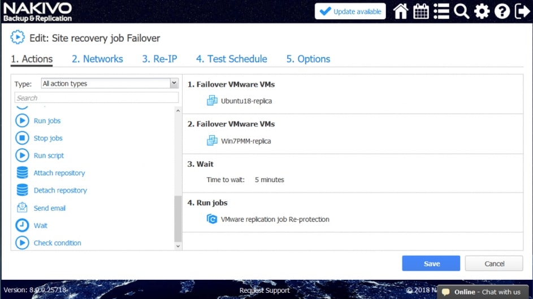This screenshot has width=533, height=299.
Task: Click the logout icon
Action: click(x=522, y=11)
